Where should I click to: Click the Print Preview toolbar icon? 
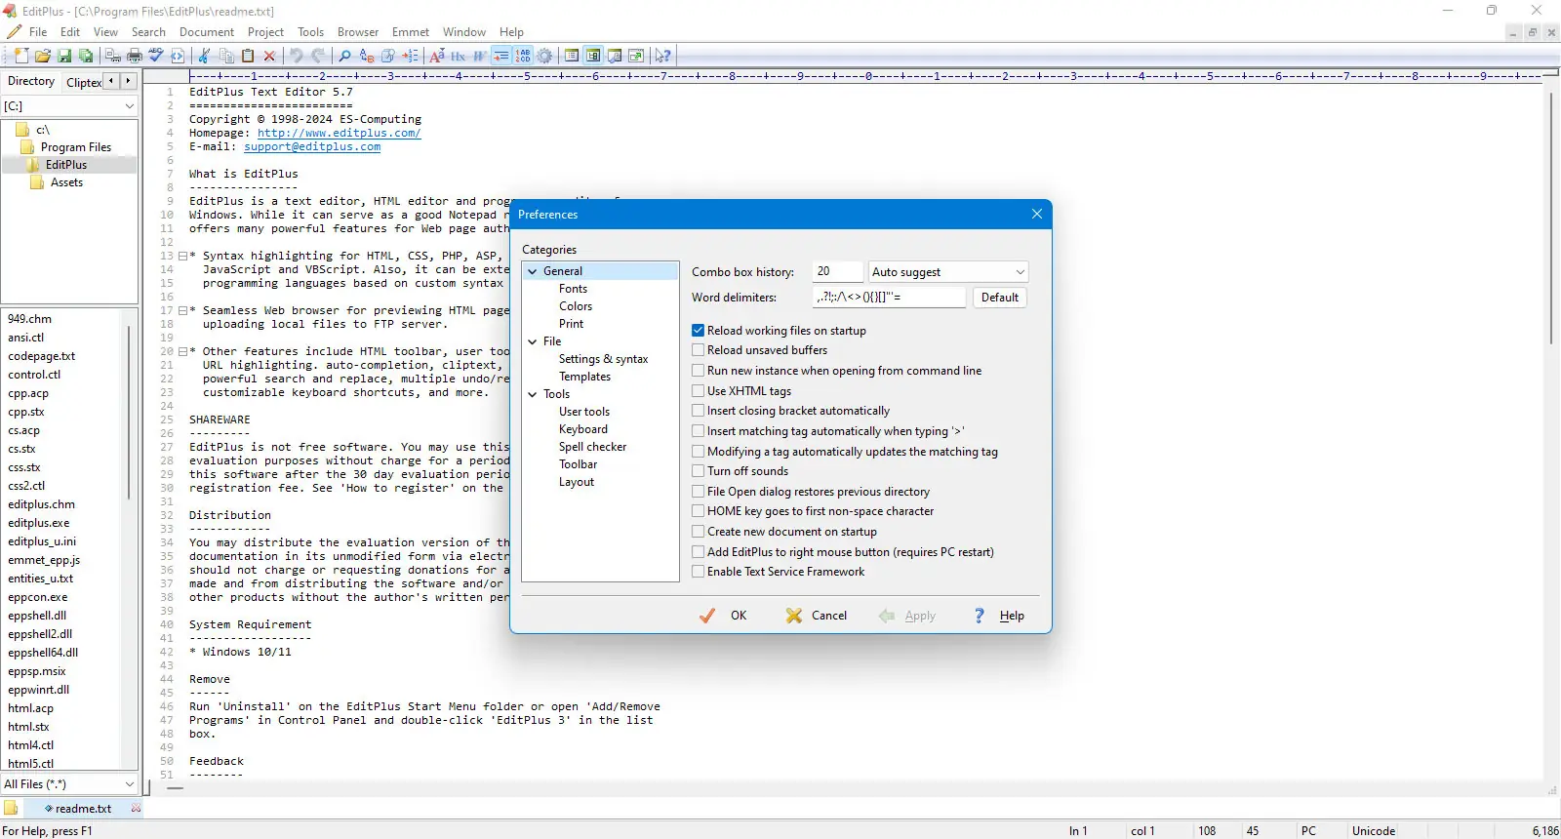(x=113, y=56)
